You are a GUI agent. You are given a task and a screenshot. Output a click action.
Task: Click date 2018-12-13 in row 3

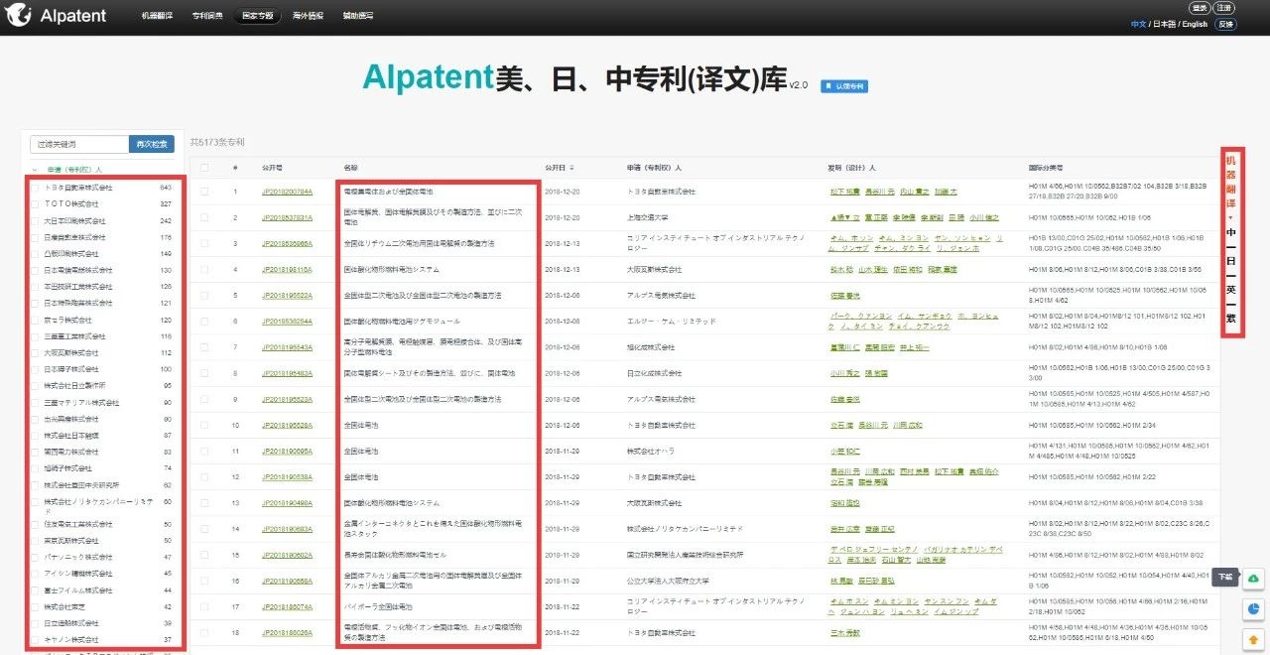[562, 243]
